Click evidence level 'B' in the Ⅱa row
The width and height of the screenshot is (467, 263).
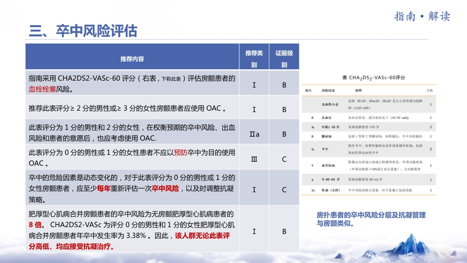point(284,134)
